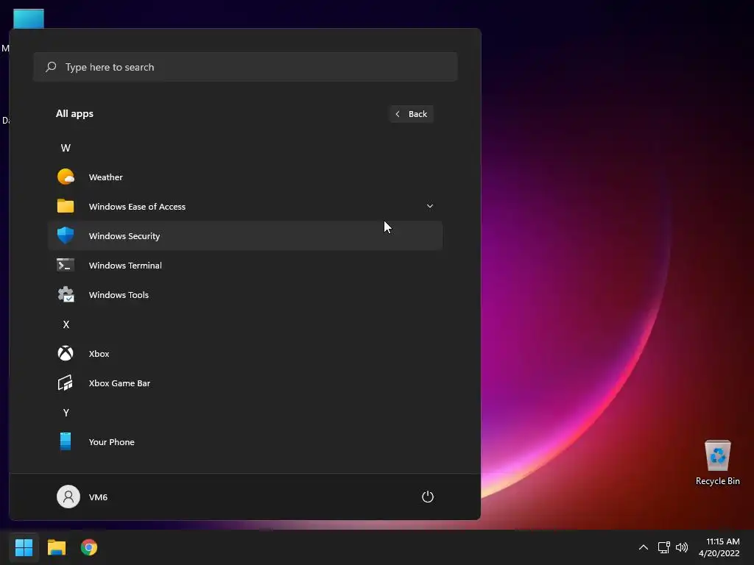The width and height of the screenshot is (754, 565).
Task: Jump to letter Y section header
Action: point(66,412)
